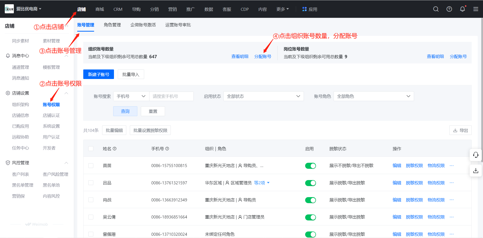Screen dimensions: 483x238
Task: Click 分配账号 under 组织账号数量
Action: 263,56
